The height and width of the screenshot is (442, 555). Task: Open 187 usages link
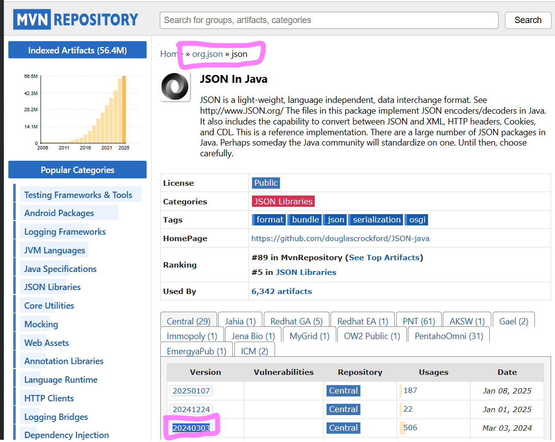pos(410,391)
